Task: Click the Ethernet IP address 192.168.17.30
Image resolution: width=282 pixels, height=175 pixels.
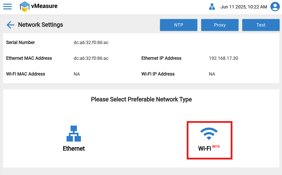Action: 223,58
